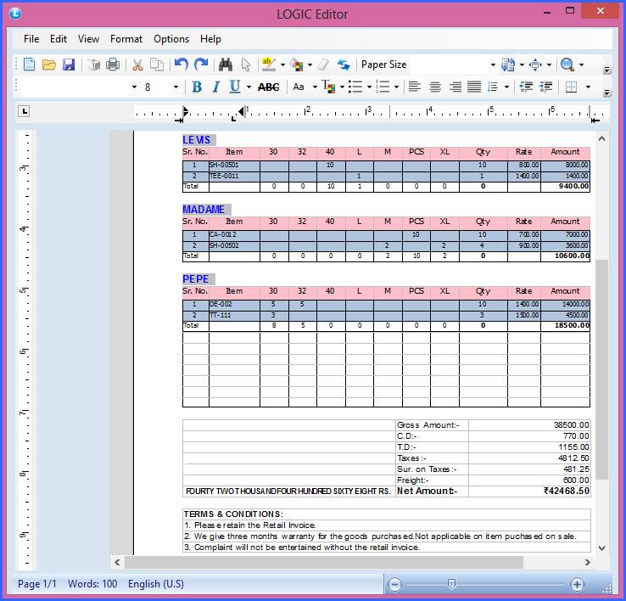Insert a numbered list

tap(383, 87)
